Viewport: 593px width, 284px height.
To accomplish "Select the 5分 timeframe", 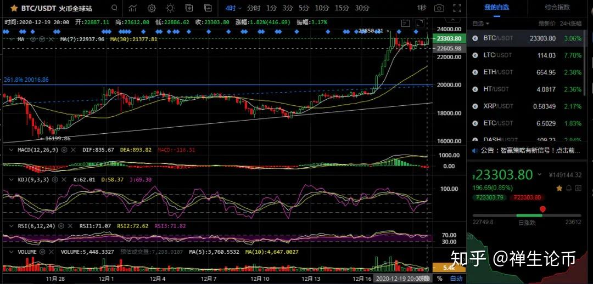I will [304, 8].
